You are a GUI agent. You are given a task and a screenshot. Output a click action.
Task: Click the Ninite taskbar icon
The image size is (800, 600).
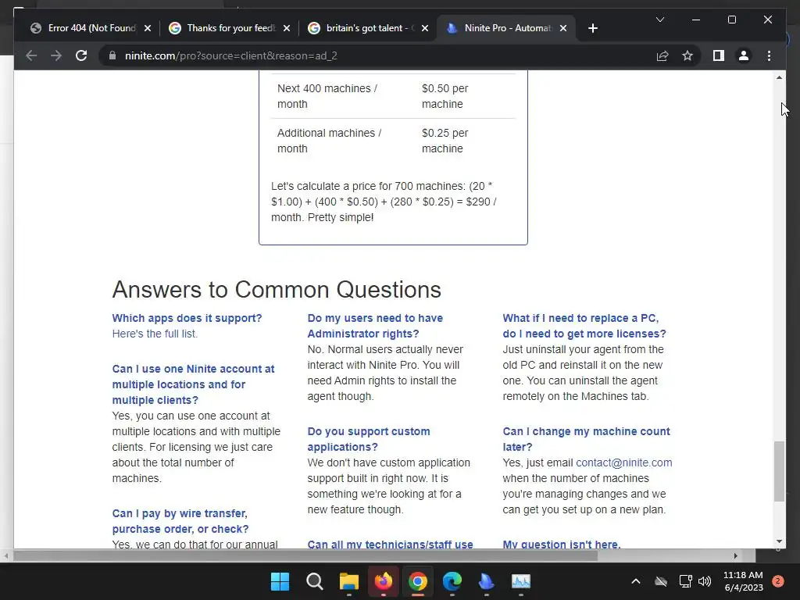click(486, 581)
